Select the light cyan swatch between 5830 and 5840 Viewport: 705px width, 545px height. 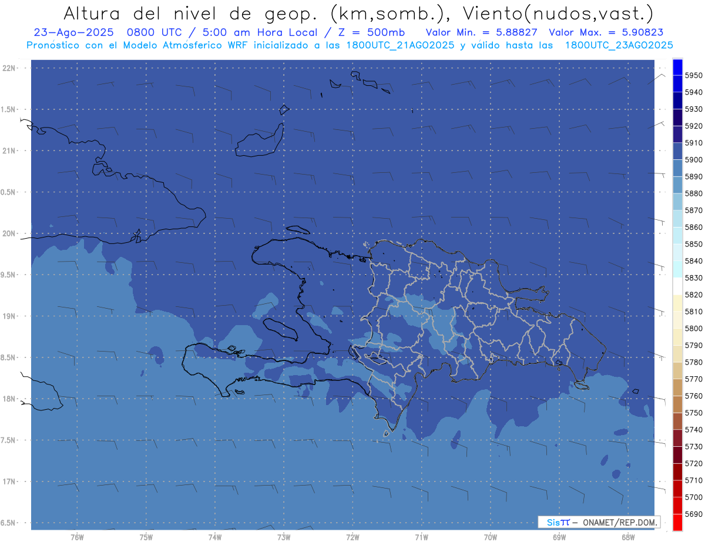pyautogui.click(x=677, y=269)
